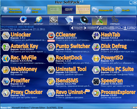Screen dimensions: 137x109
Task: Open the СОФТ tab
Action: click(x=69, y=9)
